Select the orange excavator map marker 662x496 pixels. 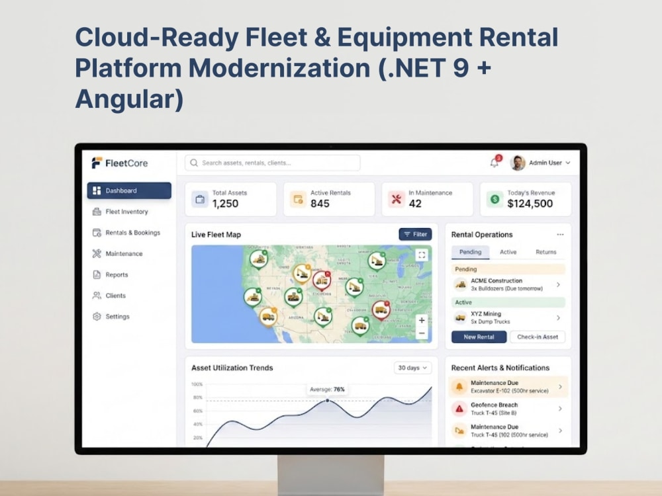tap(302, 274)
